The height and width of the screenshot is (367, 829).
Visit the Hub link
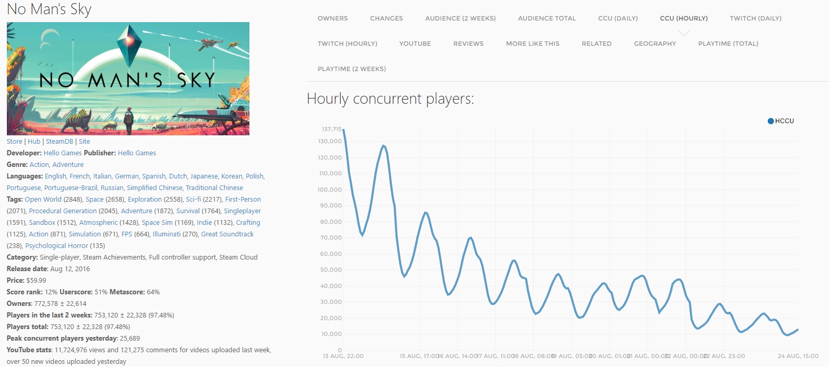34,142
